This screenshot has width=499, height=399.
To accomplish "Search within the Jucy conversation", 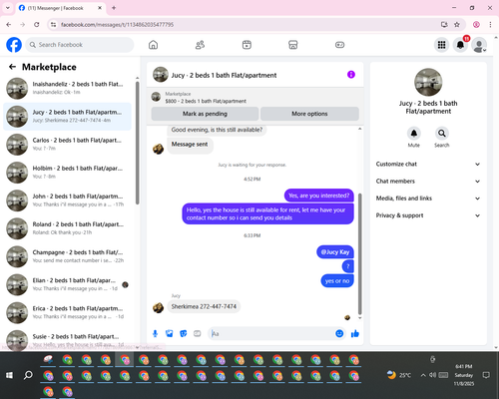I will [x=442, y=134].
